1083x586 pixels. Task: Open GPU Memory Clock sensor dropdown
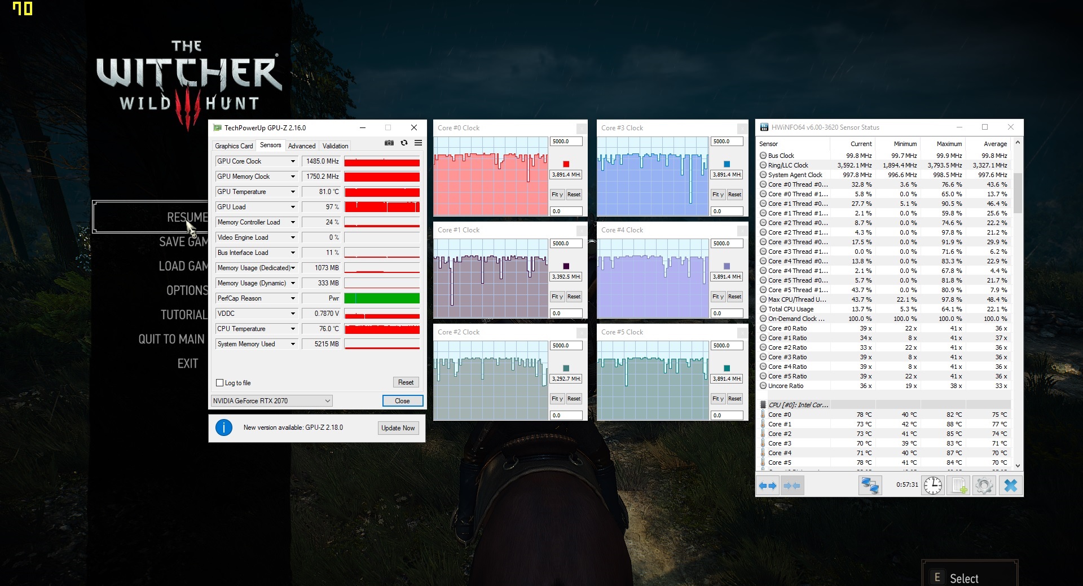pos(293,177)
